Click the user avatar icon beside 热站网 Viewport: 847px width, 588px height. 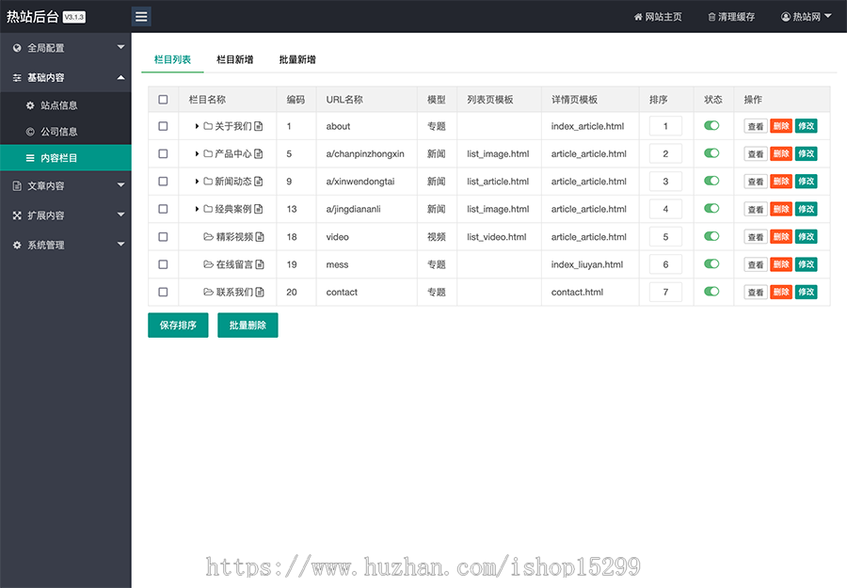786,17
